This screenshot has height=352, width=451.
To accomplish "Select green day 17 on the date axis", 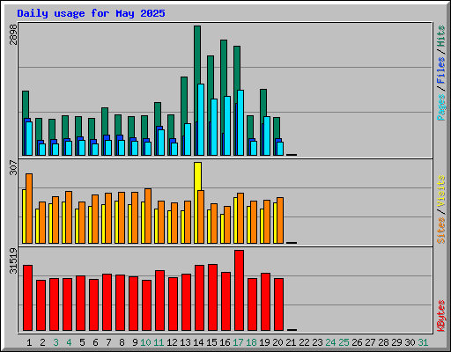I will pos(238,342).
